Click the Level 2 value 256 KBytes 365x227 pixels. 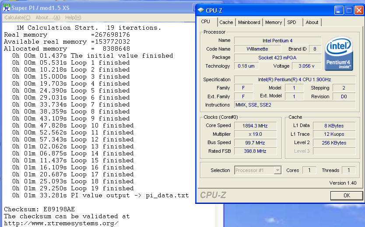334,143
